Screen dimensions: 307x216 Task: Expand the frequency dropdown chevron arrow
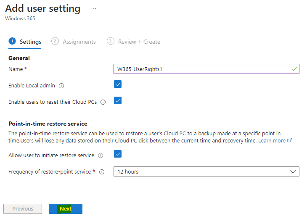tap(293, 172)
